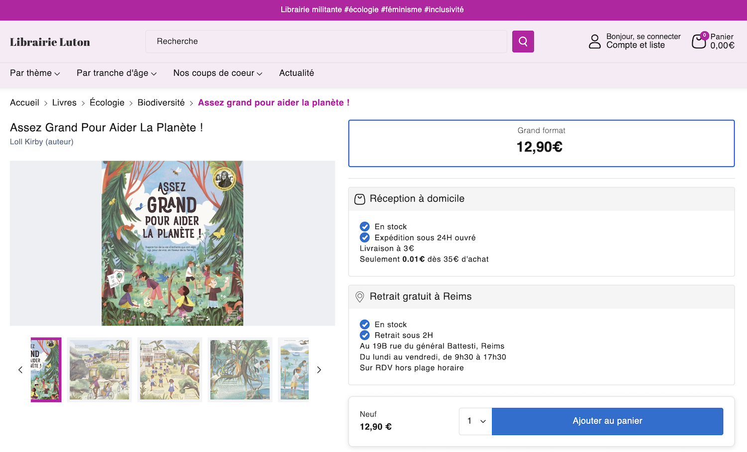
Task: Click the Reims pickup location pin icon
Action: [360, 297]
